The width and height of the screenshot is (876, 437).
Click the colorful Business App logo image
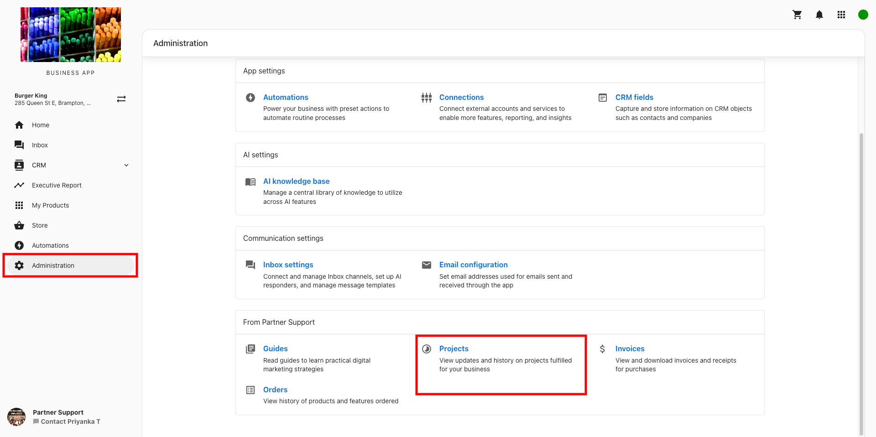click(71, 35)
